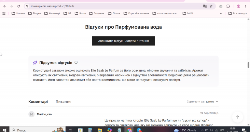Open the notification center icon
250x132 pixels.
244,130
